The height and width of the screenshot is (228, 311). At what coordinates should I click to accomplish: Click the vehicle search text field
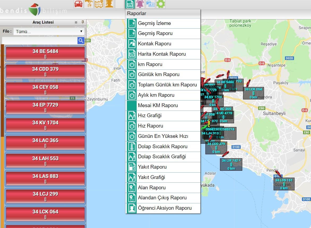click(x=40, y=41)
